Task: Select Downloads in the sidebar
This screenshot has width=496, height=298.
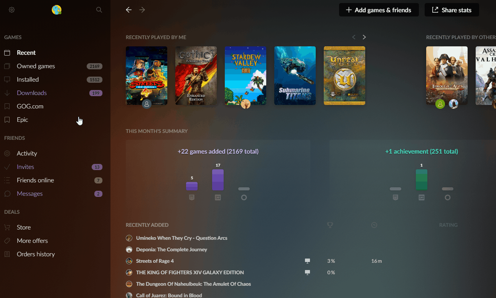Action: pos(32,93)
